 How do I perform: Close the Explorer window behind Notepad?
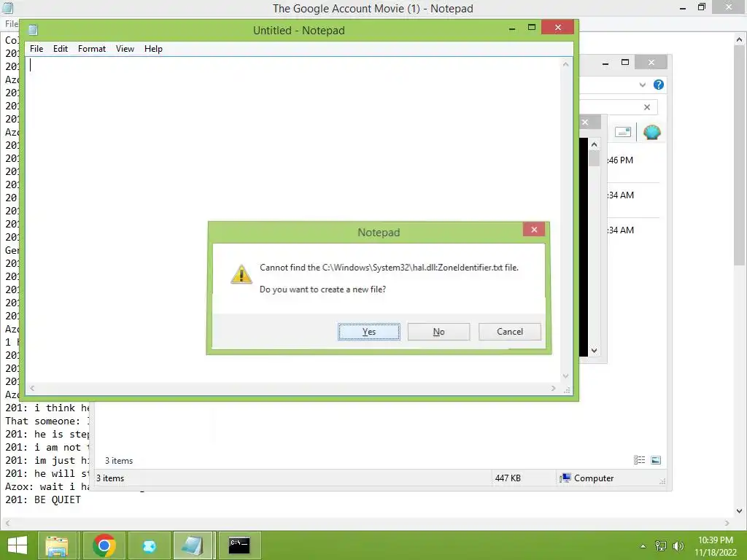tap(651, 63)
